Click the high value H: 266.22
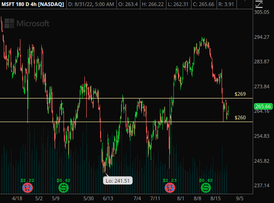 pyautogui.click(x=153, y=4)
